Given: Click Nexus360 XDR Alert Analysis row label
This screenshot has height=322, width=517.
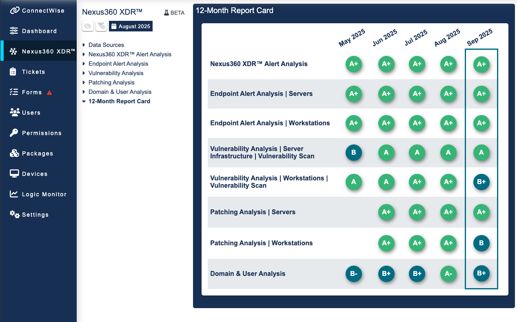Looking at the screenshot, I should coord(259,64).
